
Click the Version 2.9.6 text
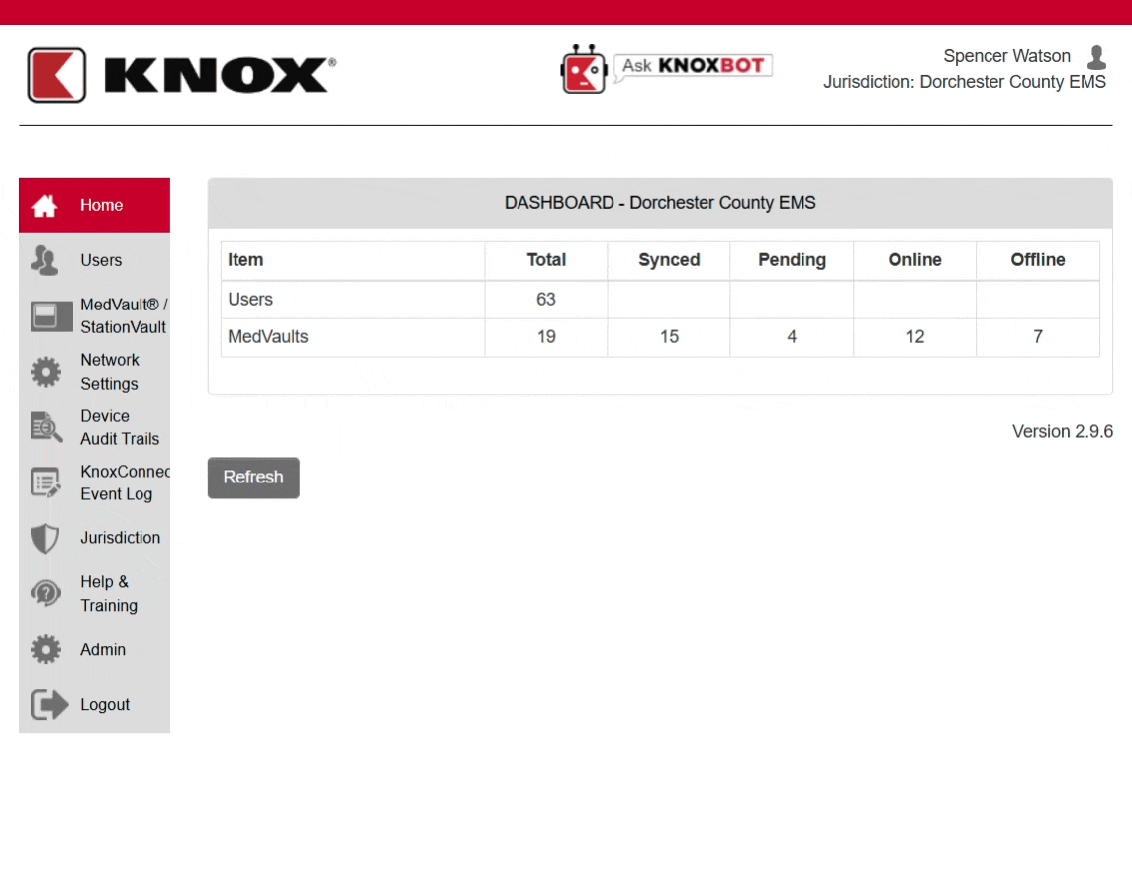point(1062,431)
